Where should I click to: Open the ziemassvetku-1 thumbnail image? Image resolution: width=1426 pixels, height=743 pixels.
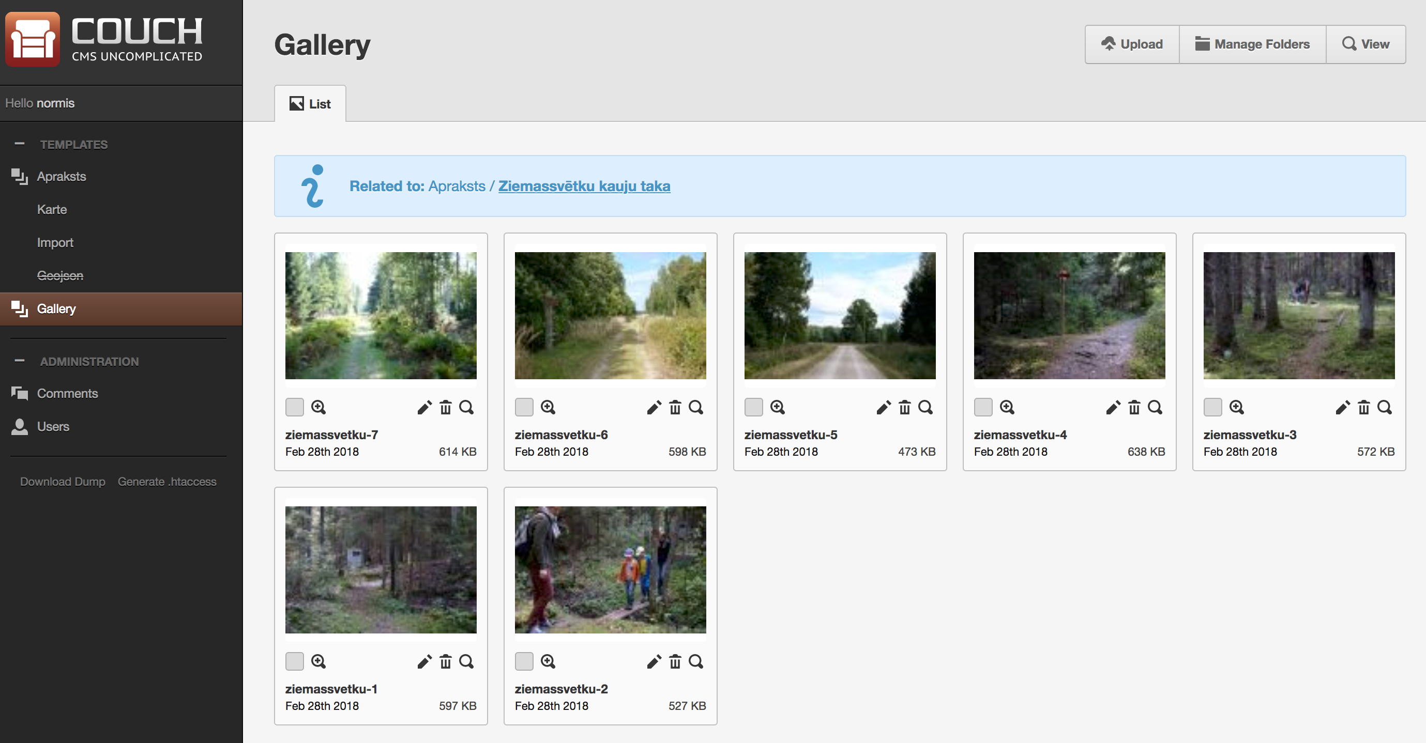pos(381,570)
